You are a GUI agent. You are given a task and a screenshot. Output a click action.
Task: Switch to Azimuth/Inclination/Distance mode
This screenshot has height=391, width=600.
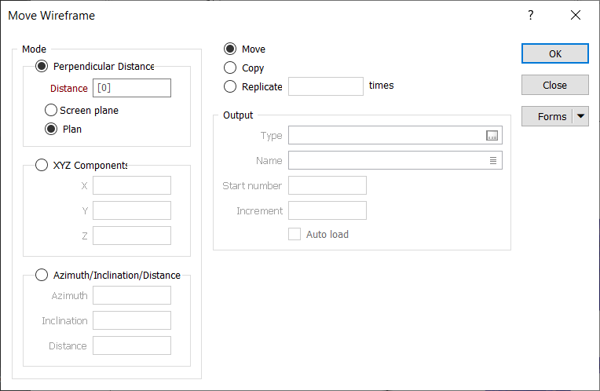tap(42, 276)
